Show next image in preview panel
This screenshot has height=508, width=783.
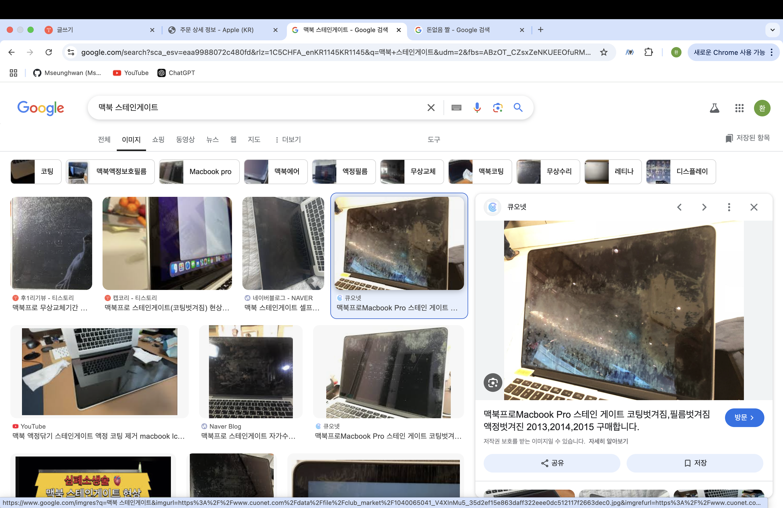pyautogui.click(x=704, y=207)
